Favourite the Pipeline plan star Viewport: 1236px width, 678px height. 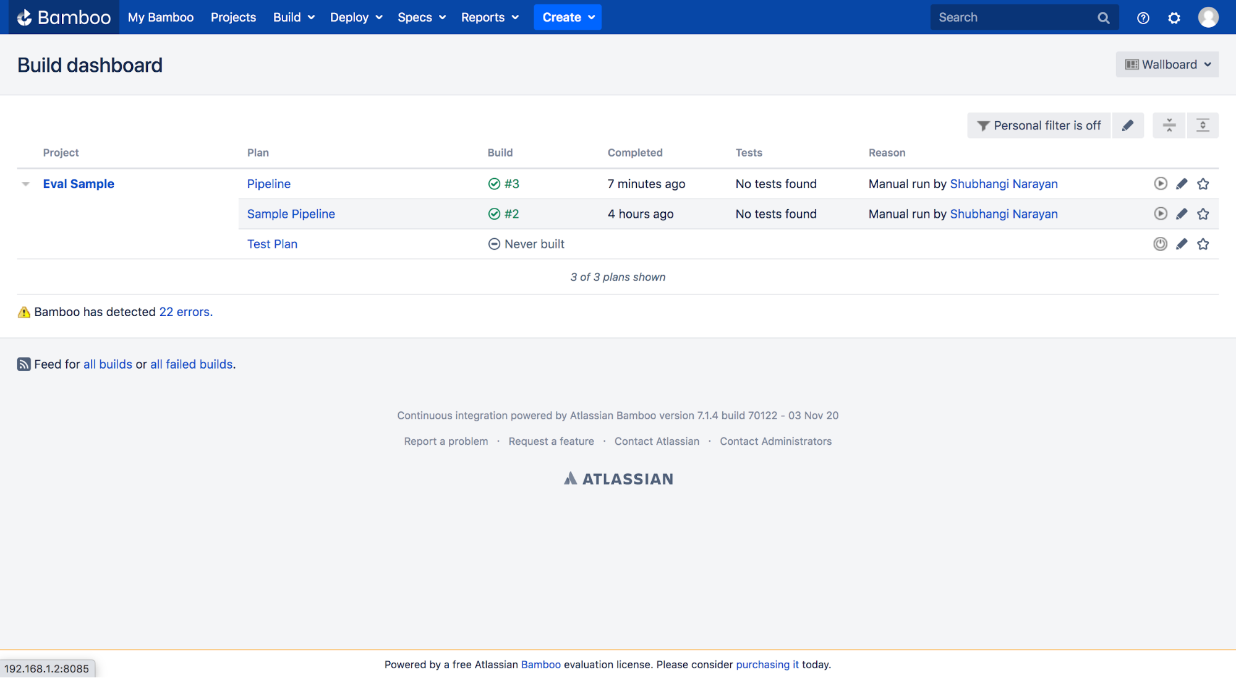(x=1203, y=184)
